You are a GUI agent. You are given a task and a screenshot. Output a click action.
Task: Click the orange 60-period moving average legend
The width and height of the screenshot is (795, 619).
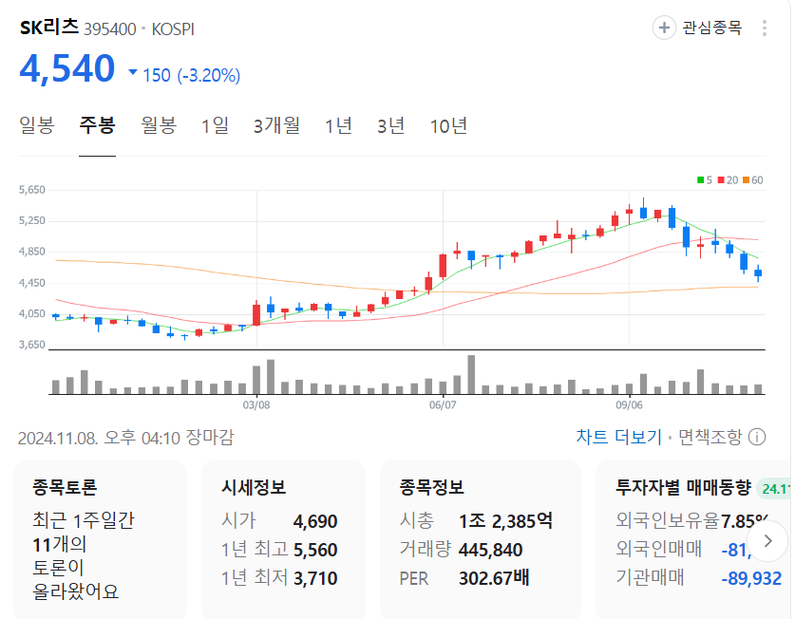click(753, 180)
